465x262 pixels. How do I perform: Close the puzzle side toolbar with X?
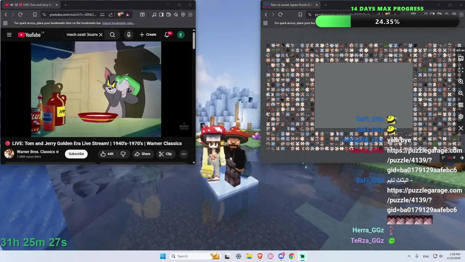[x=461, y=128]
